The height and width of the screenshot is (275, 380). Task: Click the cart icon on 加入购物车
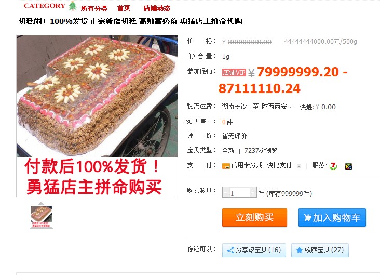point(307,217)
